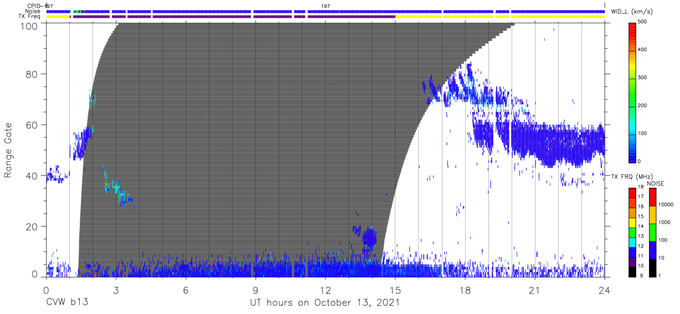The height and width of the screenshot is (314, 680).
Task: Click the 80 tick label on Range Gate axis
Action: coord(32,74)
